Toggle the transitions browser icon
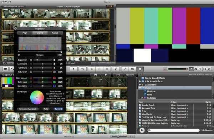 coord(205,69)
